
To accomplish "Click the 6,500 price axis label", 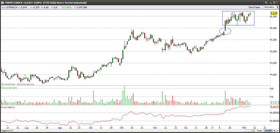I will (x=274, y=16).
